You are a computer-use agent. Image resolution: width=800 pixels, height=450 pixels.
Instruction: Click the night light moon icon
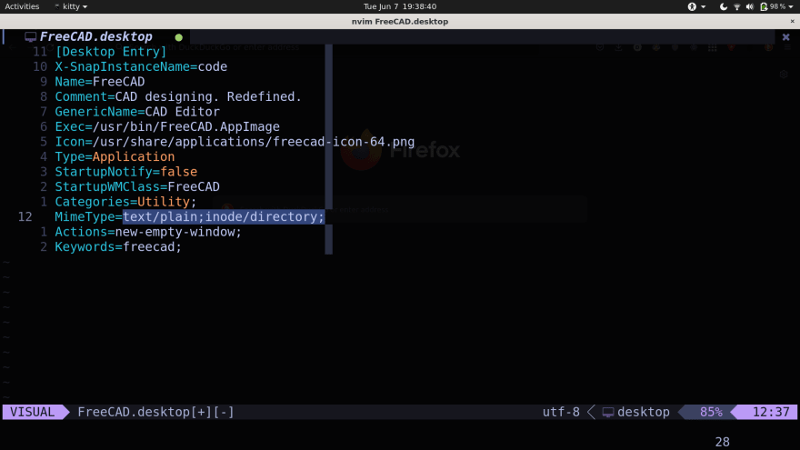(724, 6)
